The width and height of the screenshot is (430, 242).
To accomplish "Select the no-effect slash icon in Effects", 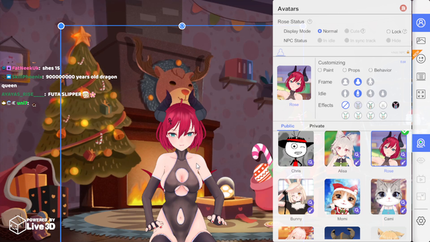I will (x=345, y=105).
